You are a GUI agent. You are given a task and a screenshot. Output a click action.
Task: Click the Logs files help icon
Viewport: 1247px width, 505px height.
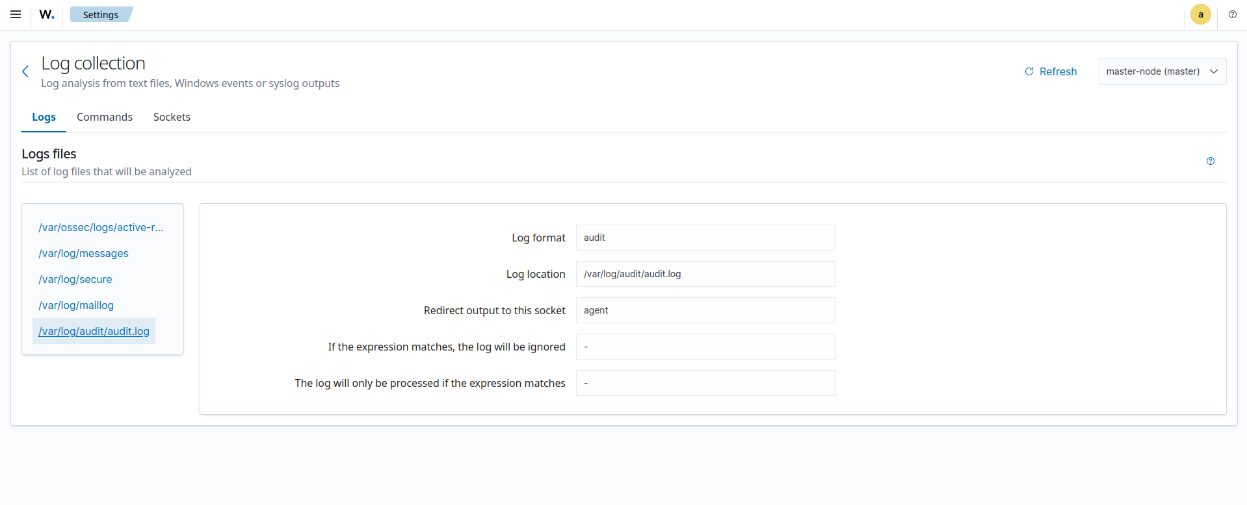tap(1210, 161)
